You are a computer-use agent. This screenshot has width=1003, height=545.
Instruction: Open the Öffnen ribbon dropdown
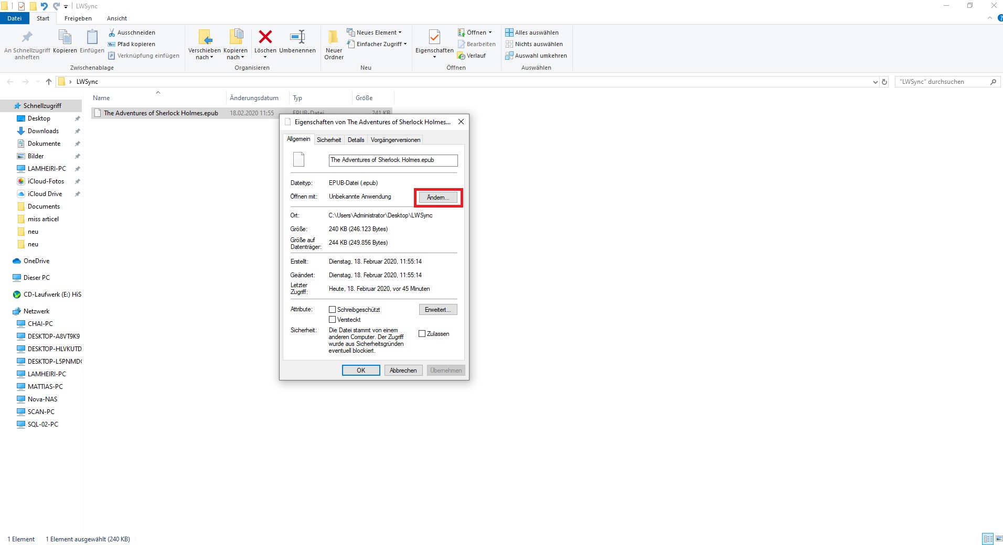475,32
